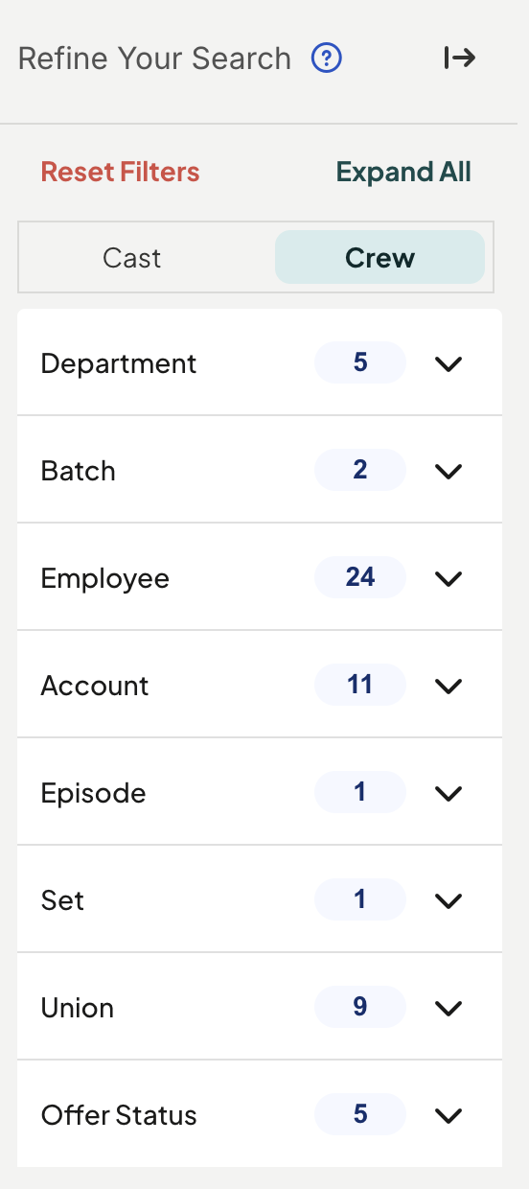Expand the Department filter chevron
529x1189 pixels.
[448, 364]
